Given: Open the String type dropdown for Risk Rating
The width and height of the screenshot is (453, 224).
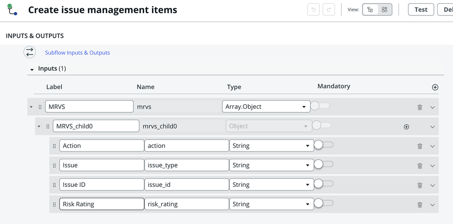Looking at the screenshot, I should pos(272,204).
